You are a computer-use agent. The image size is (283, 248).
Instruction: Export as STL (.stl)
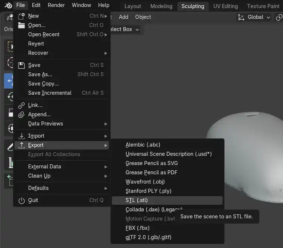(167, 200)
